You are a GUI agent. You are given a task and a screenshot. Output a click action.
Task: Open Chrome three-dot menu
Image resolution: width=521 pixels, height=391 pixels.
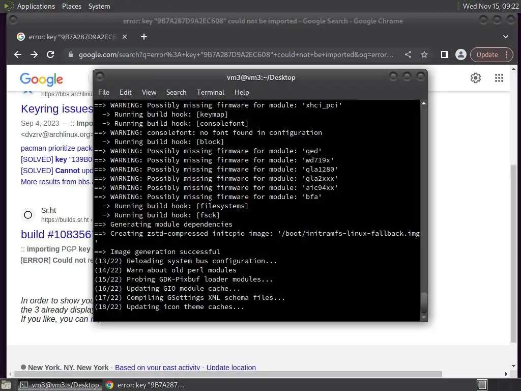pos(506,54)
